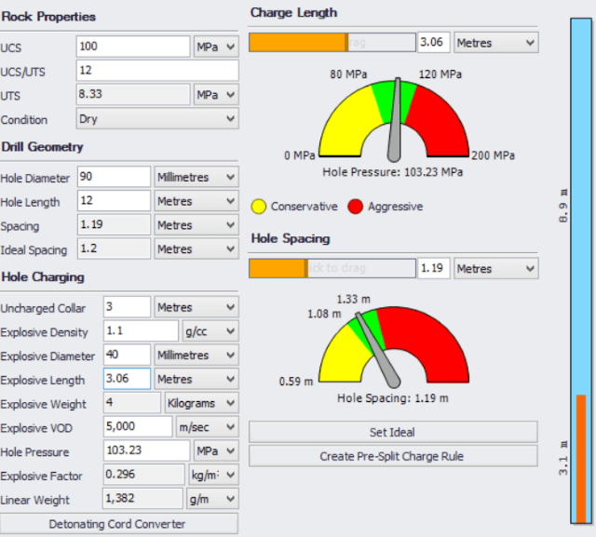Screen dimensions: 596x537
Task: Open the Hole Spacing Metres dropdown
Action: coord(496,268)
